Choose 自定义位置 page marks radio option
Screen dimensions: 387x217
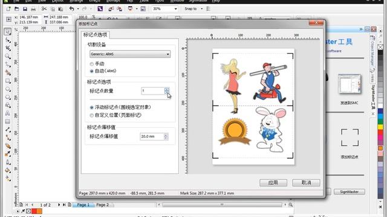click(x=91, y=115)
